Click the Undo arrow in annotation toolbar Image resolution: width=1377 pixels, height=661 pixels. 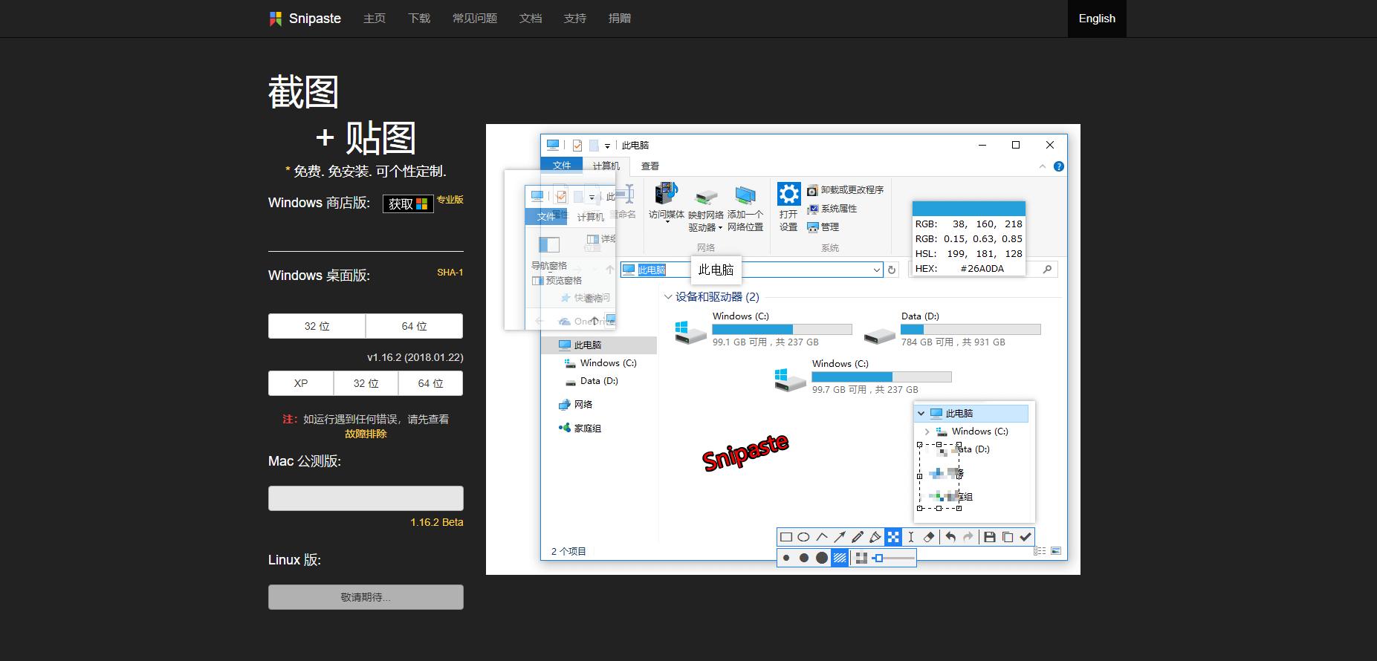point(950,537)
